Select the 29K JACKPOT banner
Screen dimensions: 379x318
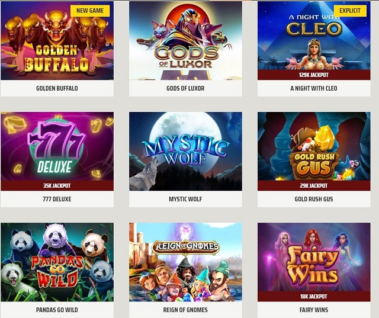point(314,185)
